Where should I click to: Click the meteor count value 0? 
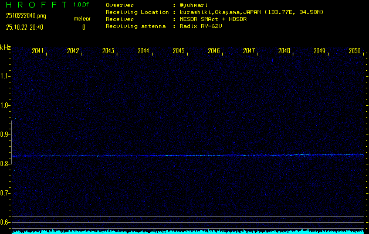[x=83, y=27]
